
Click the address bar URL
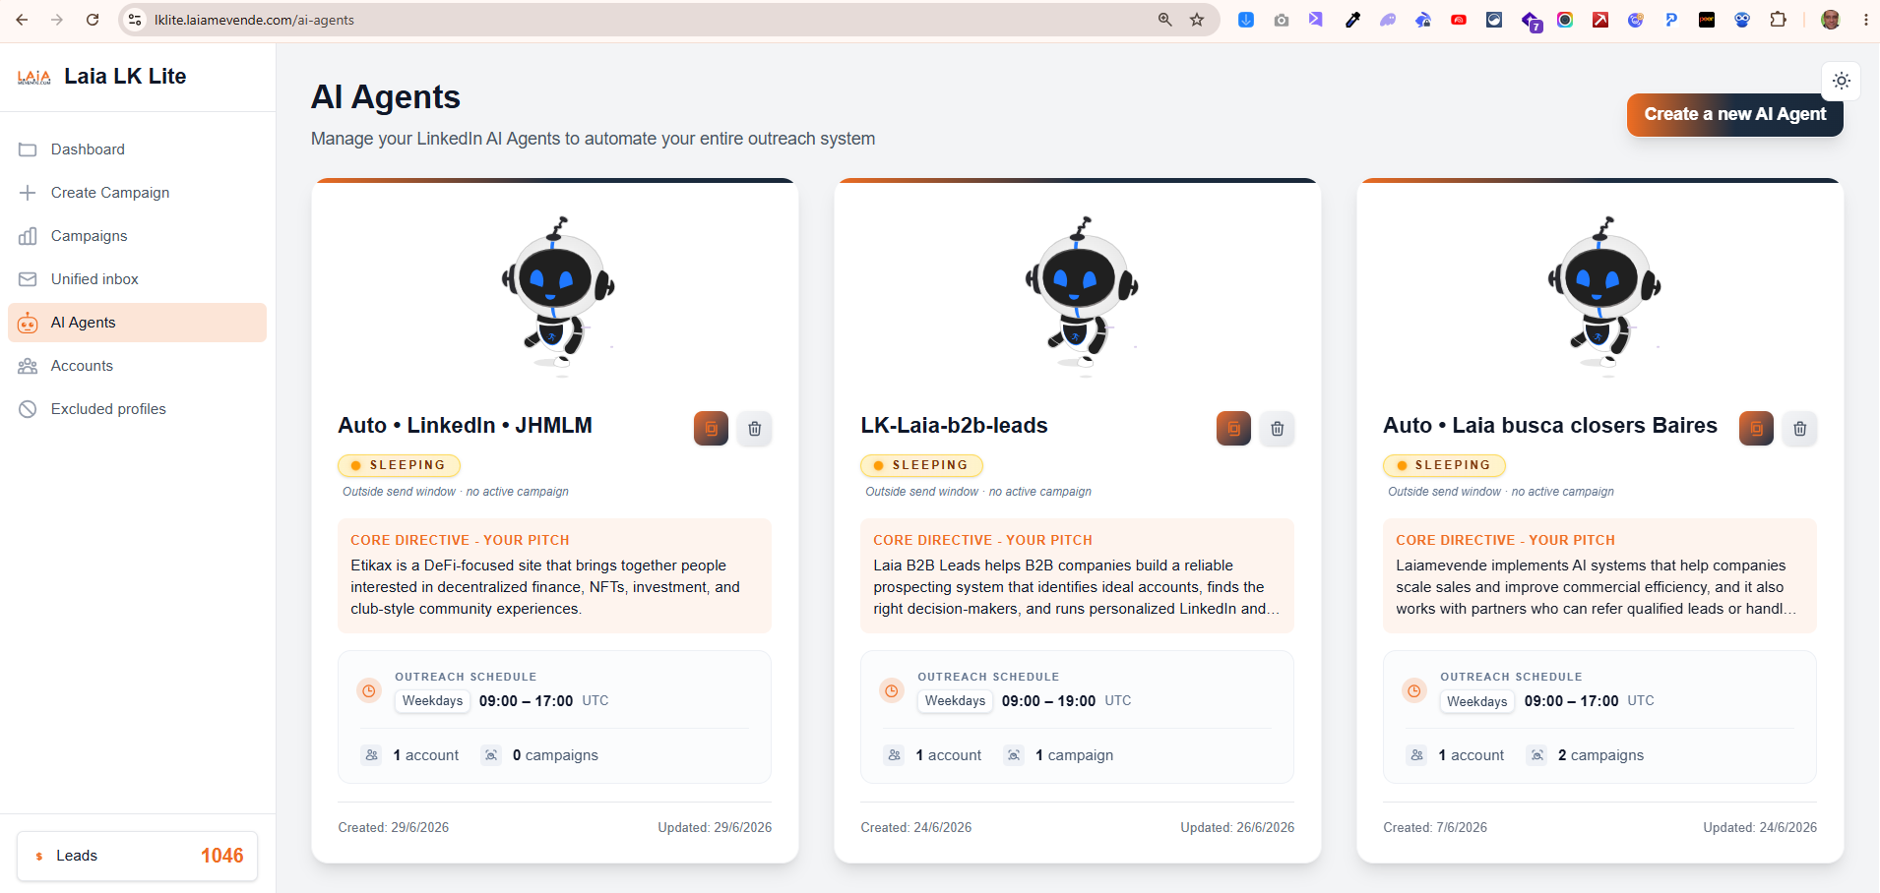point(254,20)
